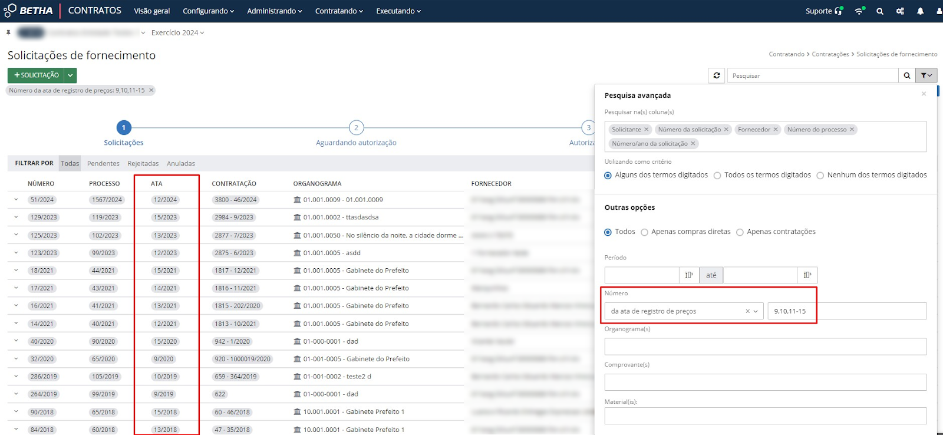Filter by Rejeitadas tab
Viewport: 943px width, 435px height.
143,163
